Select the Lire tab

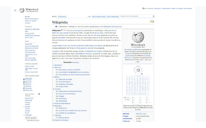pyautogui.click(x=89, y=17)
